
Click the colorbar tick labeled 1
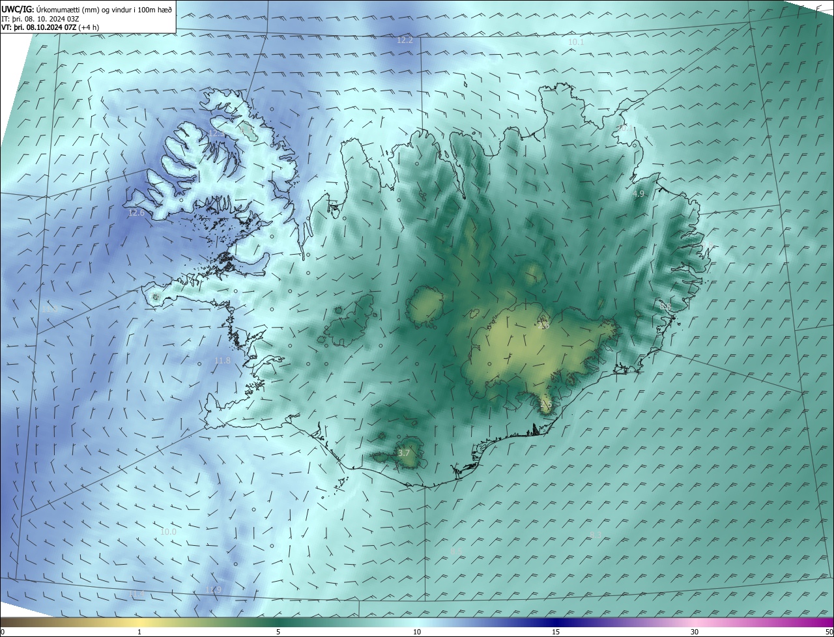pyautogui.click(x=139, y=632)
